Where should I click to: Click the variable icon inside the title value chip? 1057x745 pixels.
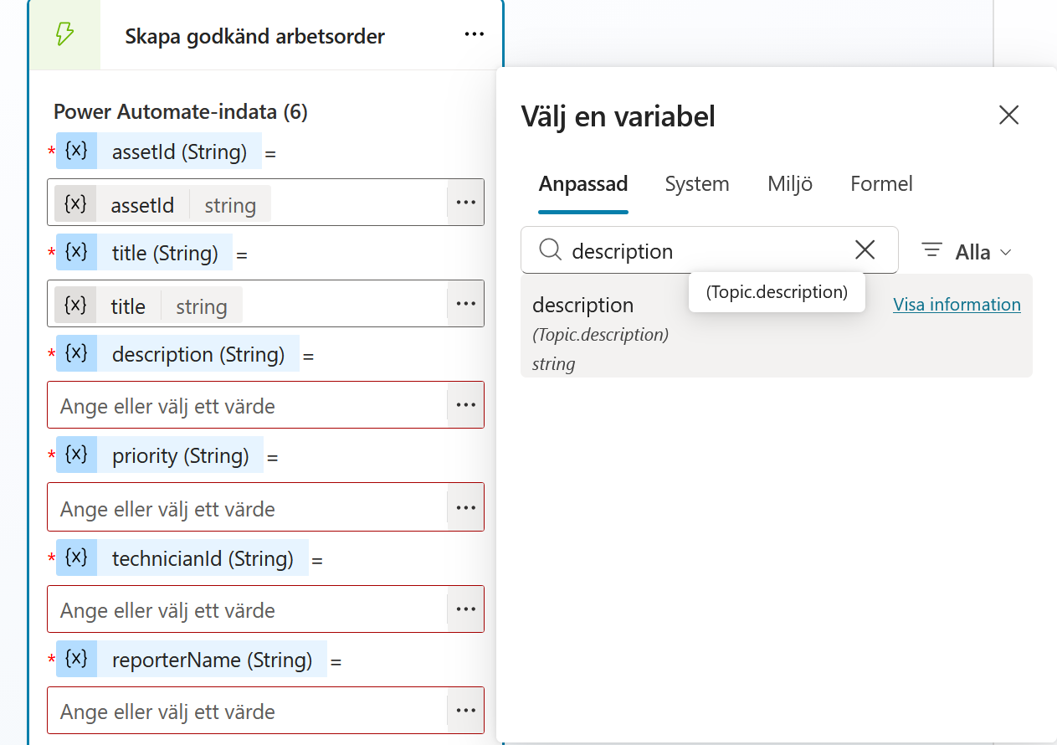tap(76, 305)
